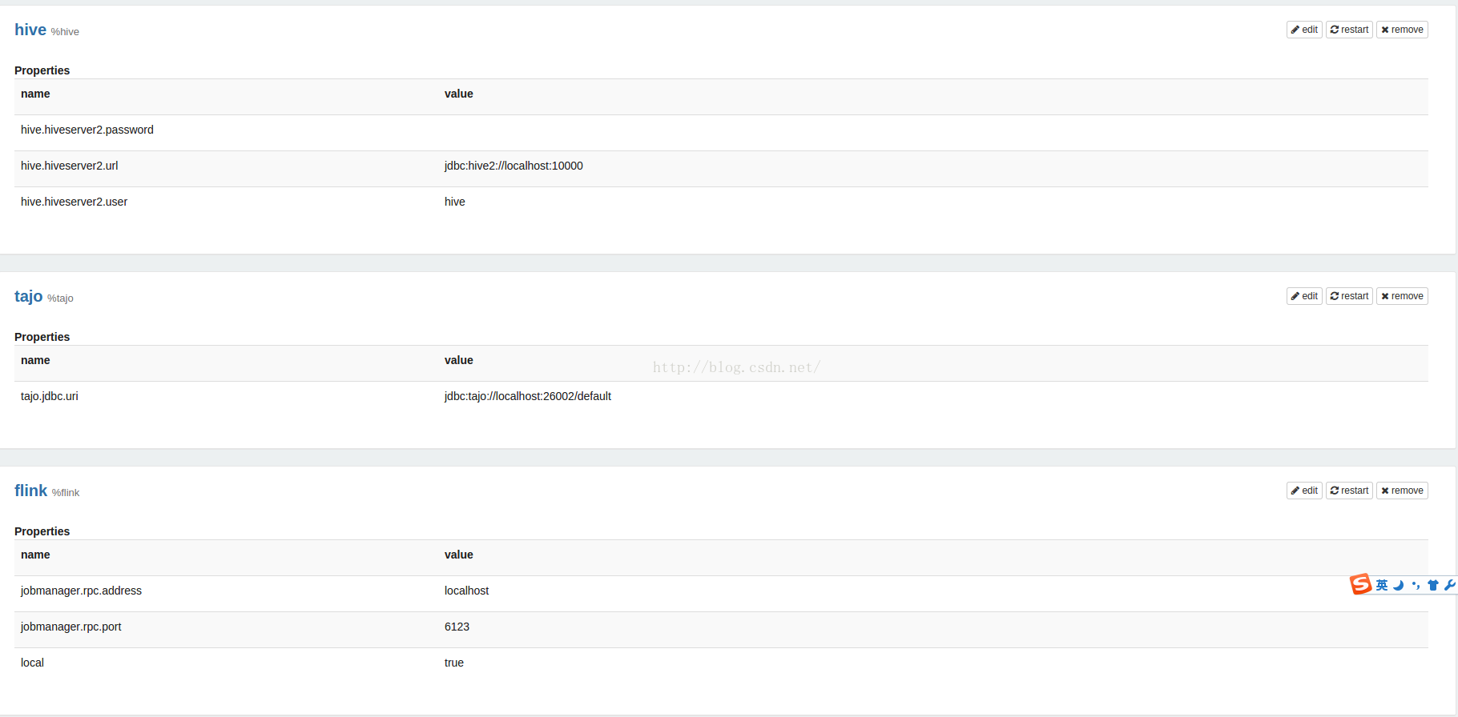Edit the tajo interpreter settings
The height and width of the screenshot is (717, 1458).
[1304, 296]
